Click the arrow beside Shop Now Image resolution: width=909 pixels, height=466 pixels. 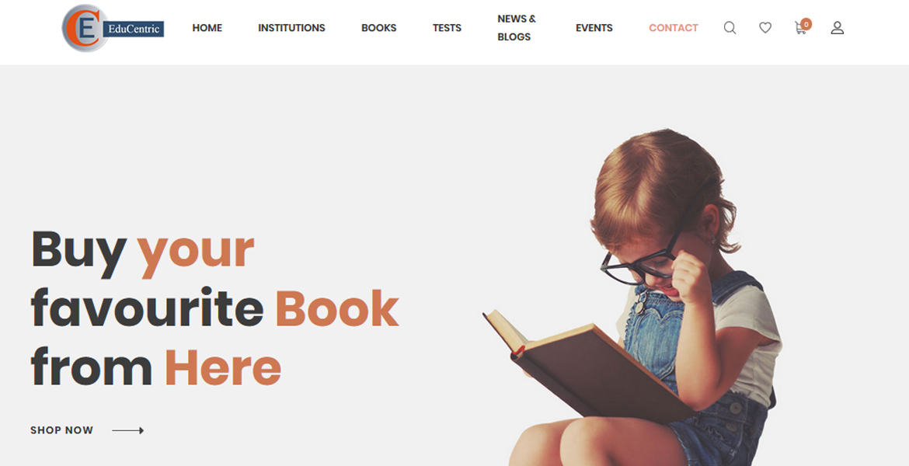pos(128,430)
